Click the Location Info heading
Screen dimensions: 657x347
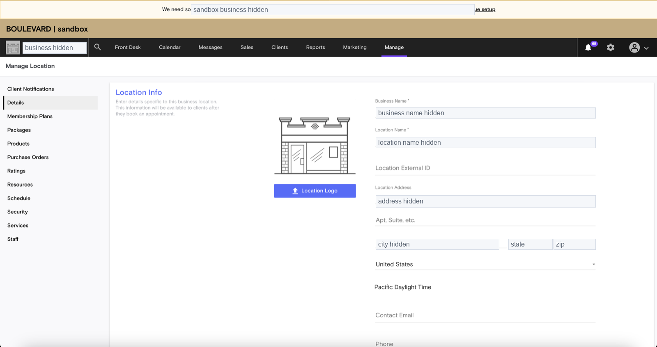click(x=139, y=92)
